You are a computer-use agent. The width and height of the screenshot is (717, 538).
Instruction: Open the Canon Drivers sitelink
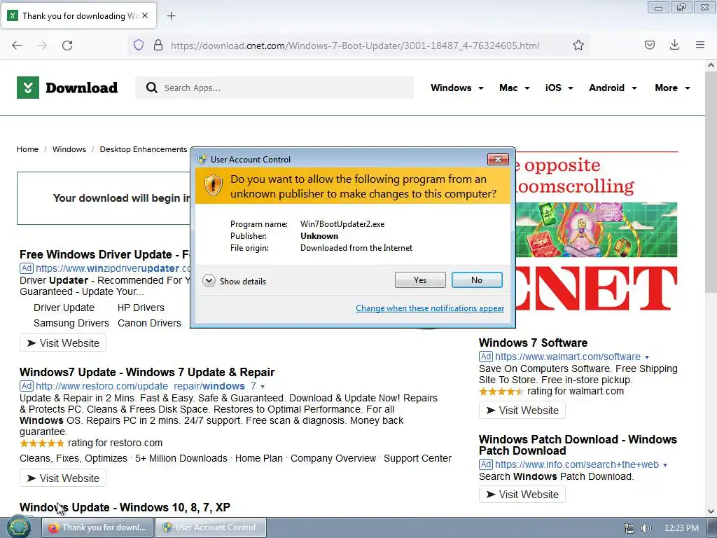[x=150, y=323]
